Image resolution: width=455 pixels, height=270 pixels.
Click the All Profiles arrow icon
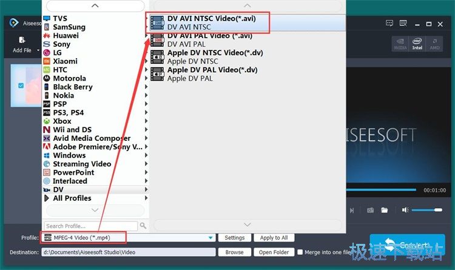click(47, 198)
